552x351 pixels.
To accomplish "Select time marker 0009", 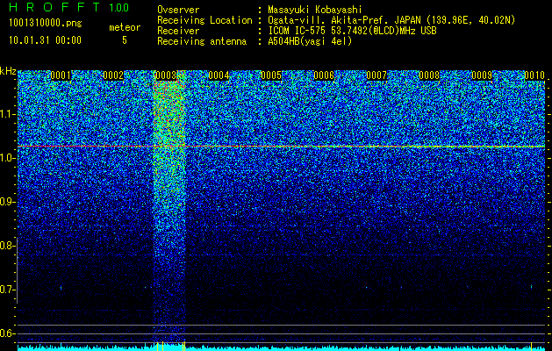I will click(x=482, y=75).
